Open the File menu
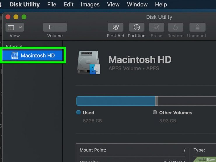The width and height of the screenshot is (216, 162). coord(52,5)
